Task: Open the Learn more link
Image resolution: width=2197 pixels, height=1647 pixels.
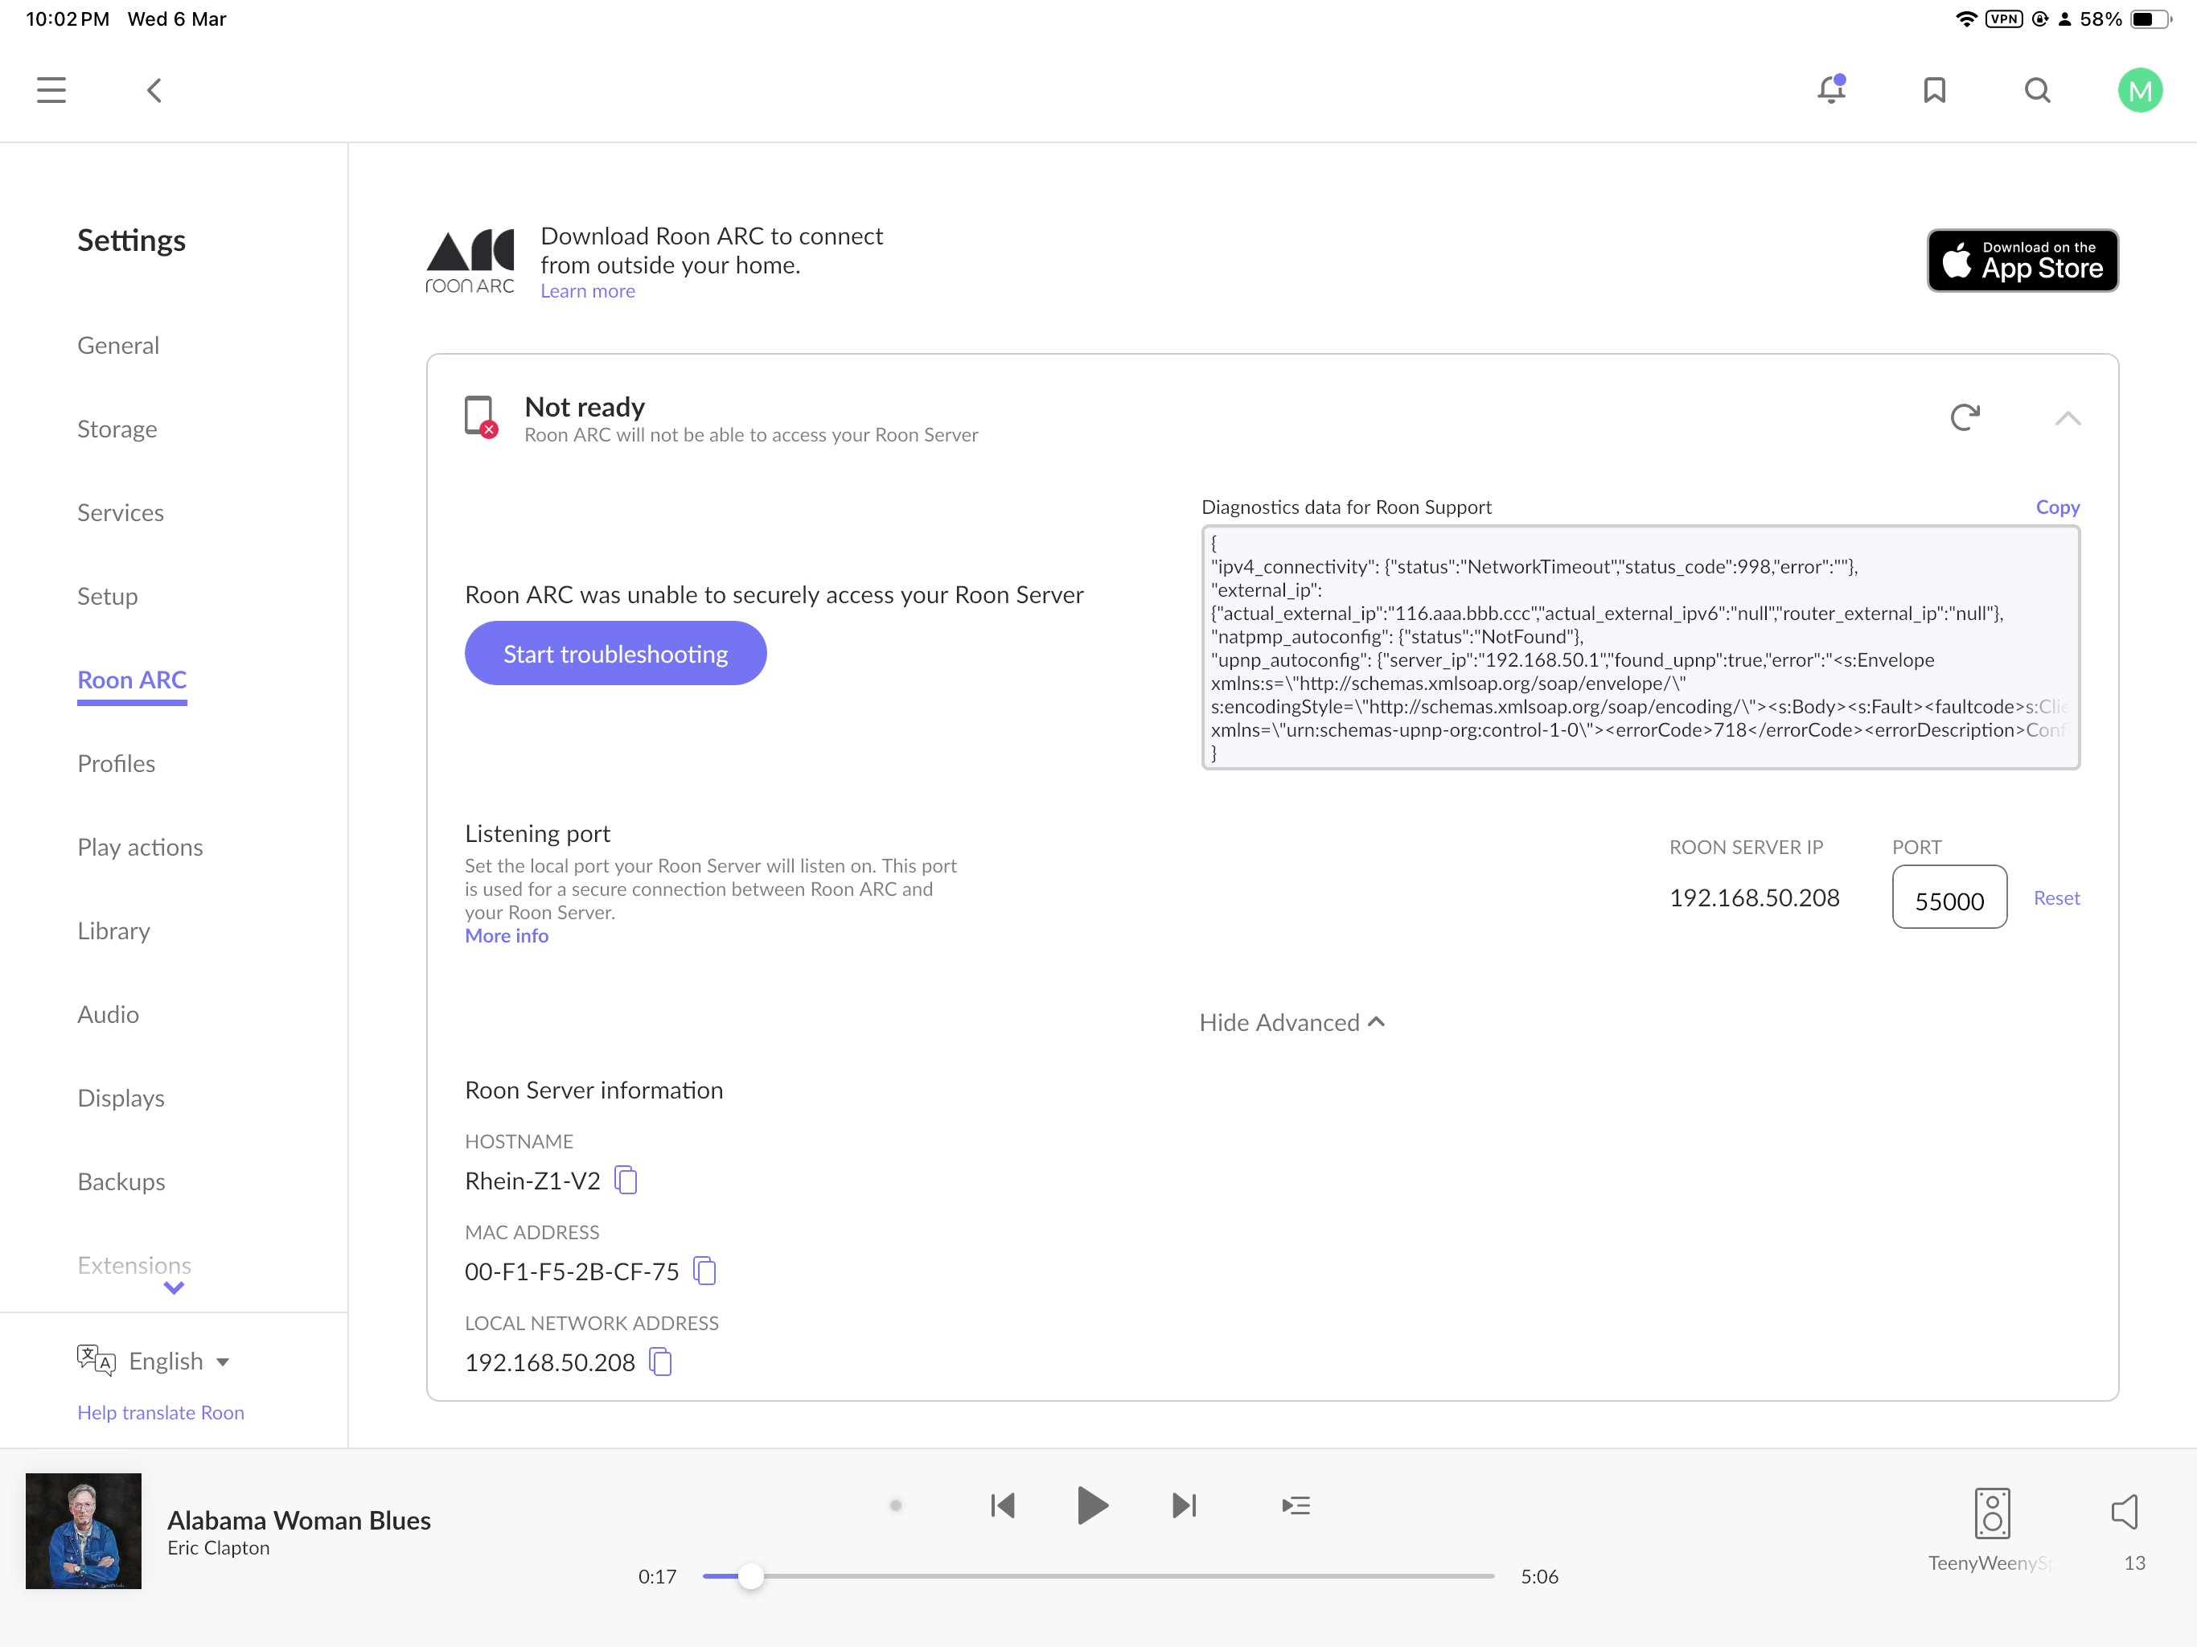Action: point(587,291)
